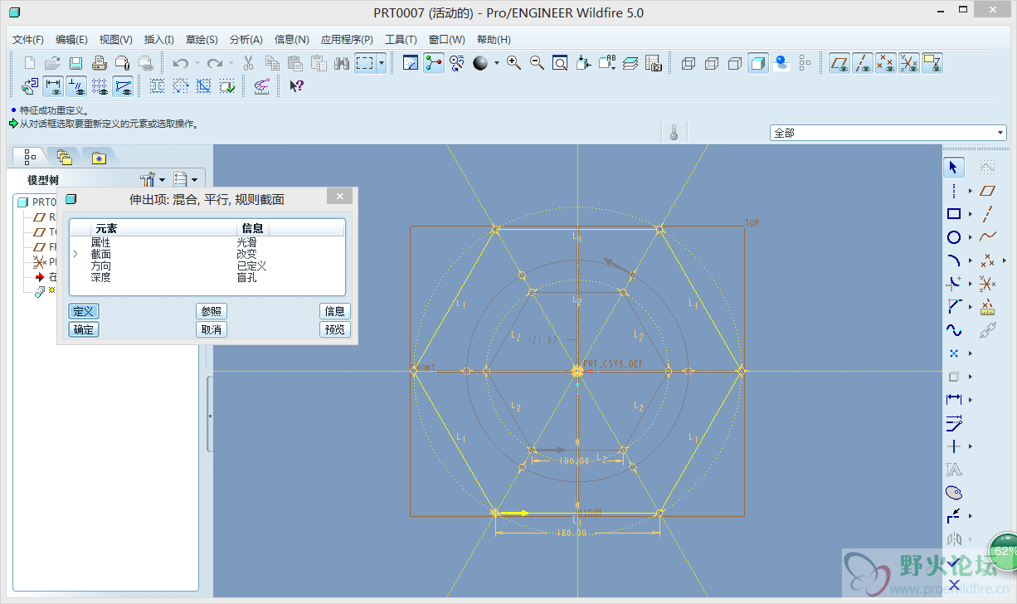Expand line tool flyout arrow
The width and height of the screenshot is (1017, 604).
point(971,191)
